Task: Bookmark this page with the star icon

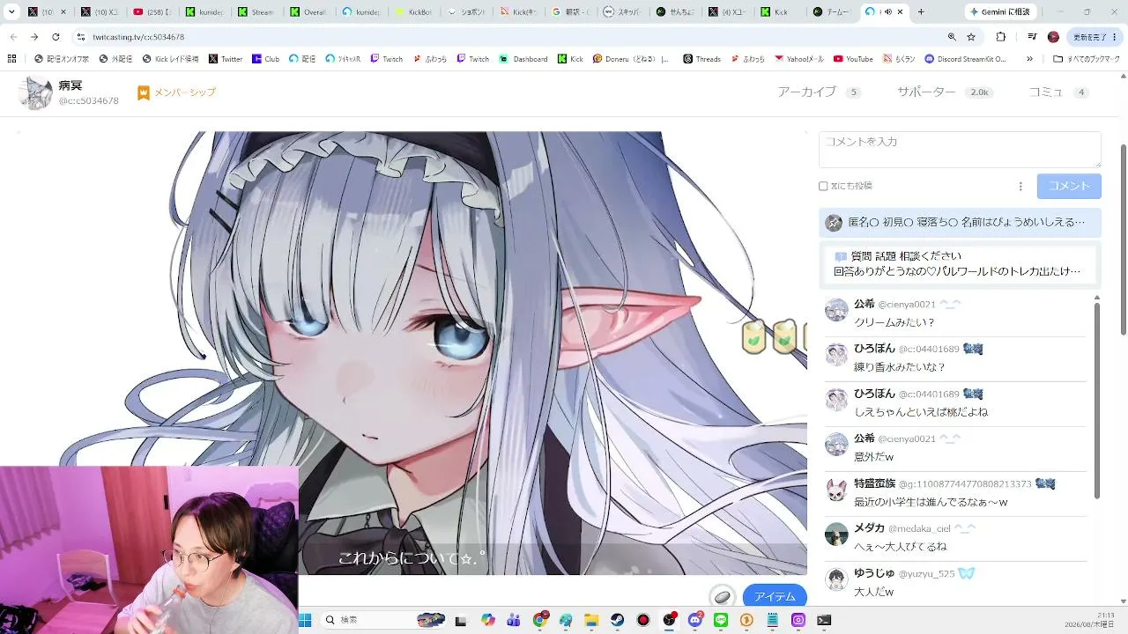Action: coord(971,37)
